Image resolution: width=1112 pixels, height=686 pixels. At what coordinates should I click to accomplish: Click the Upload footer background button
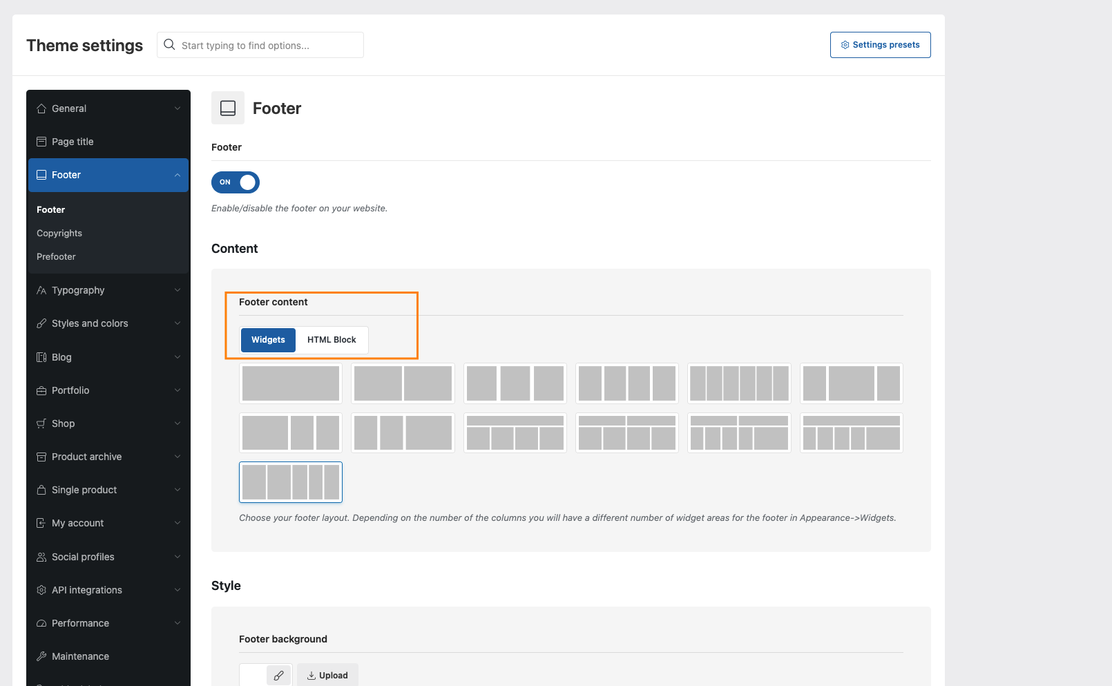(327, 676)
